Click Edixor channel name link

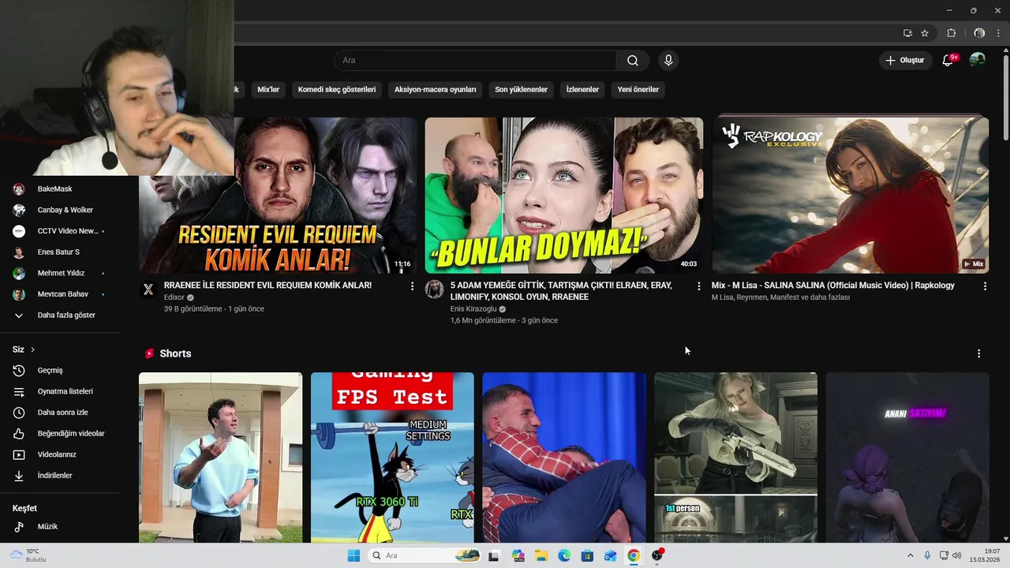pyautogui.click(x=174, y=297)
